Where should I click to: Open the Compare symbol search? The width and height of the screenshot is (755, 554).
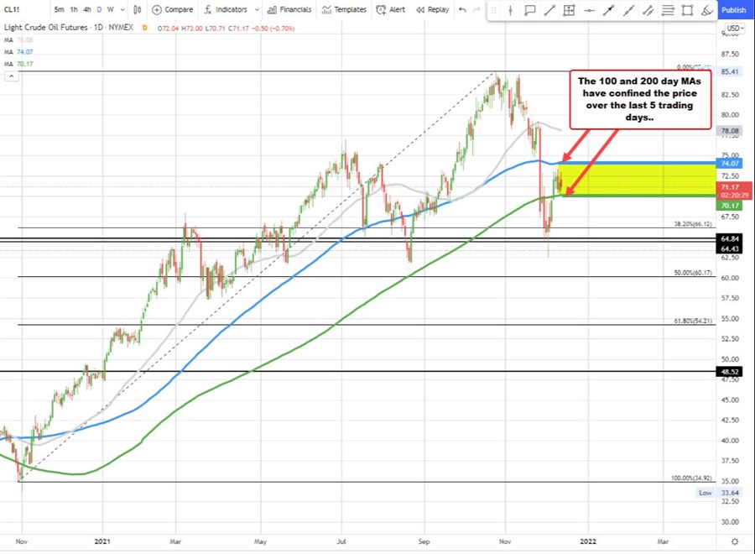(x=174, y=10)
